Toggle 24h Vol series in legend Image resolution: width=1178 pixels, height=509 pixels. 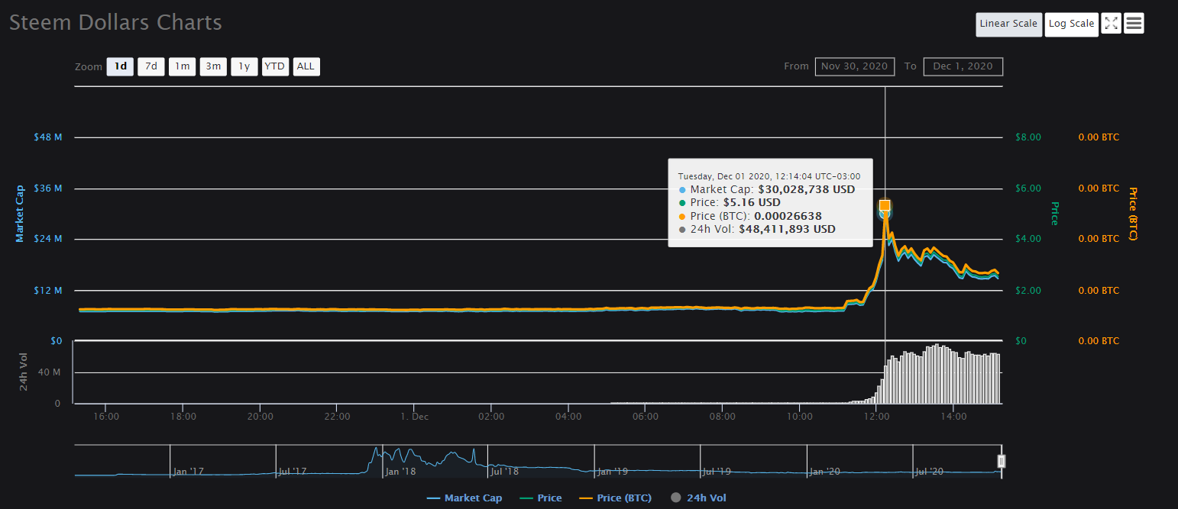(698, 498)
